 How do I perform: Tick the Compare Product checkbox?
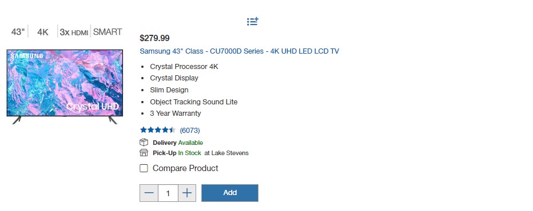144,168
